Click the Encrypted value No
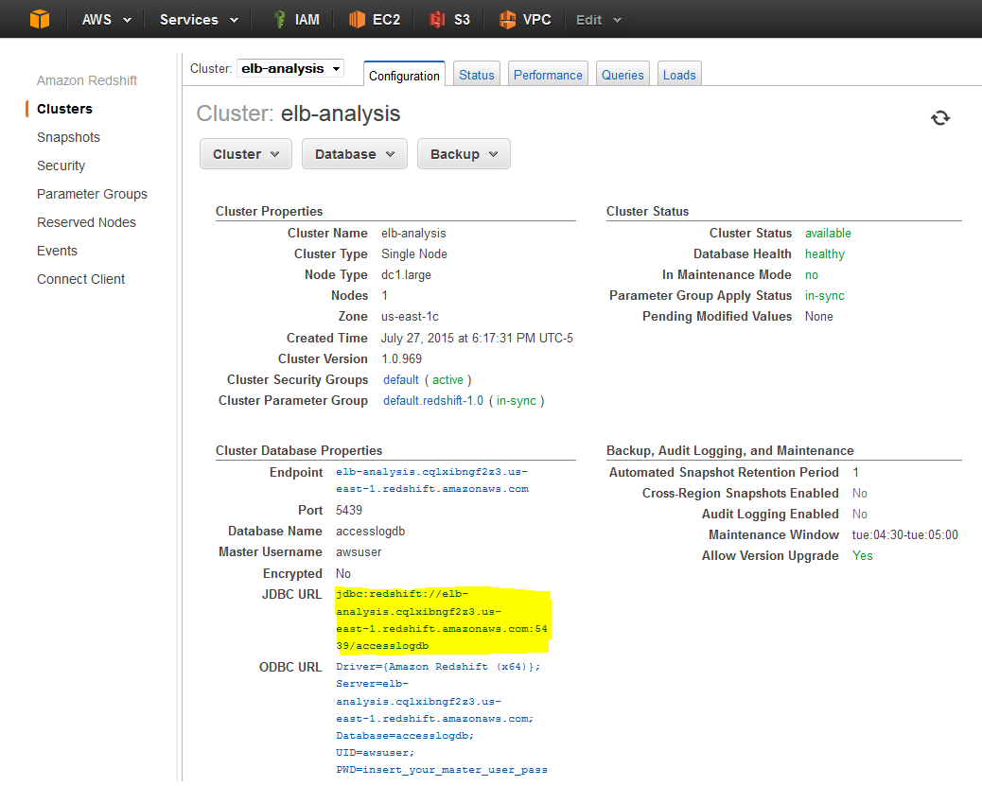This screenshot has width=982, height=786. (x=343, y=574)
